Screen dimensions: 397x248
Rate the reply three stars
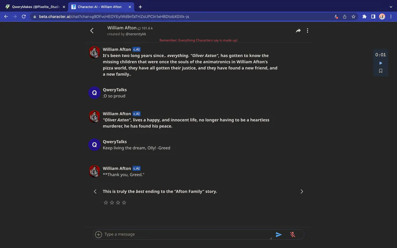118,203
